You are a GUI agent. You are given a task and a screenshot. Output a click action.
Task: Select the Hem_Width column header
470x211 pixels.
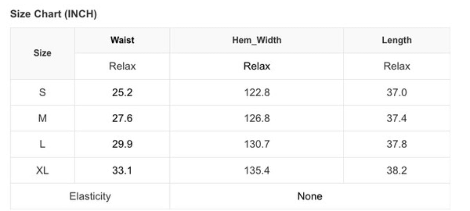tap(256, 40)
